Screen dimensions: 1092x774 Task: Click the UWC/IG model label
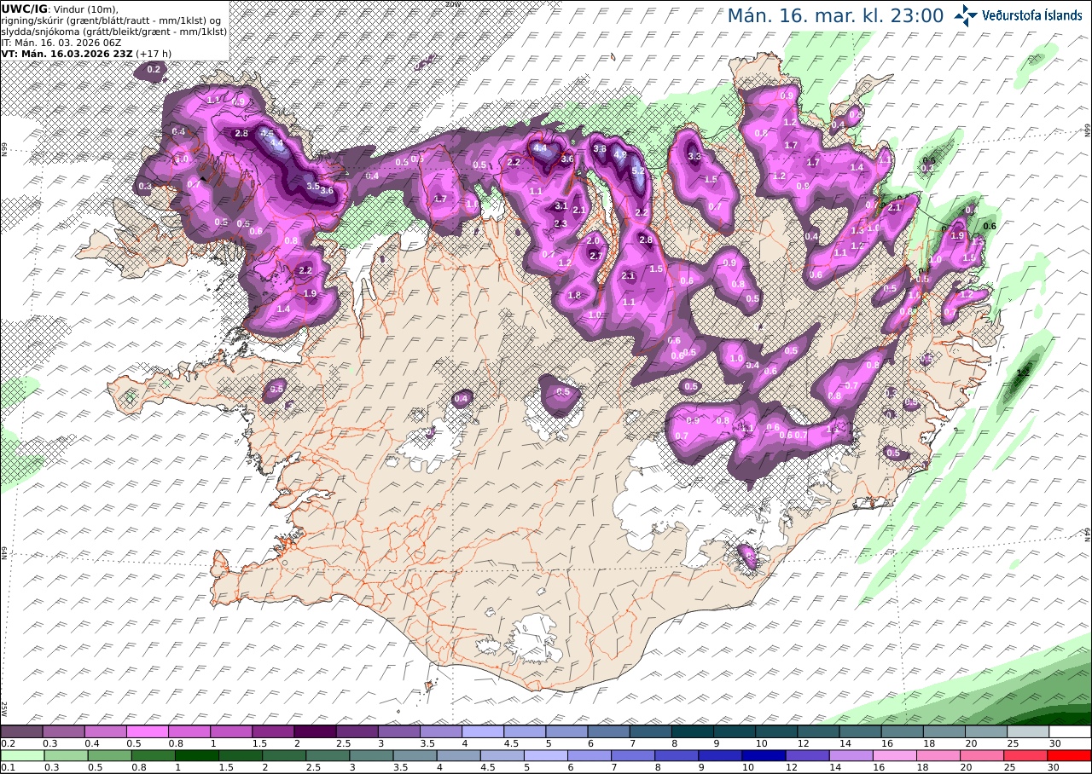pyautogui.click(x=24, y=9)
